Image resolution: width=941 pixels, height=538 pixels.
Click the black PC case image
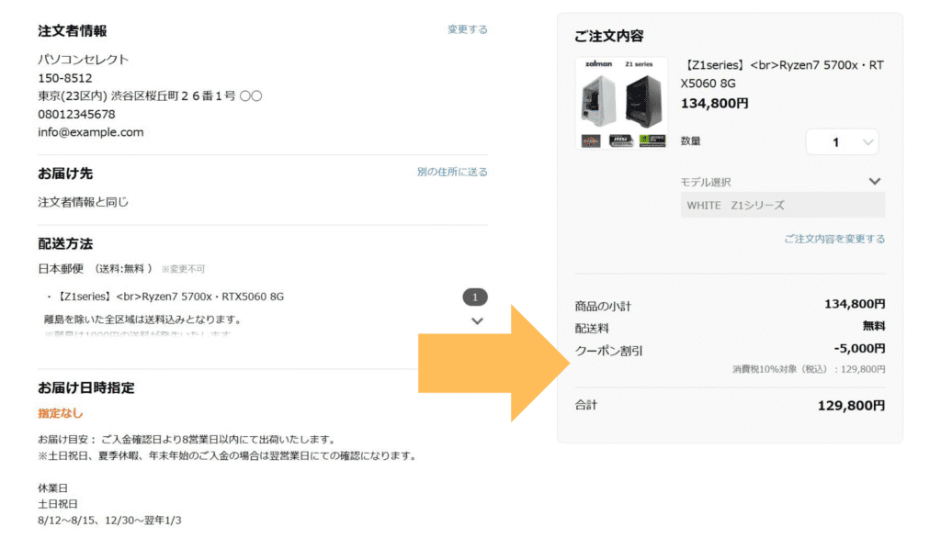pos(643,102)
